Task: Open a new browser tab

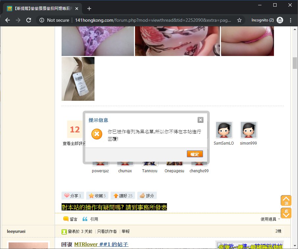Action: click(x=89, y=9)
